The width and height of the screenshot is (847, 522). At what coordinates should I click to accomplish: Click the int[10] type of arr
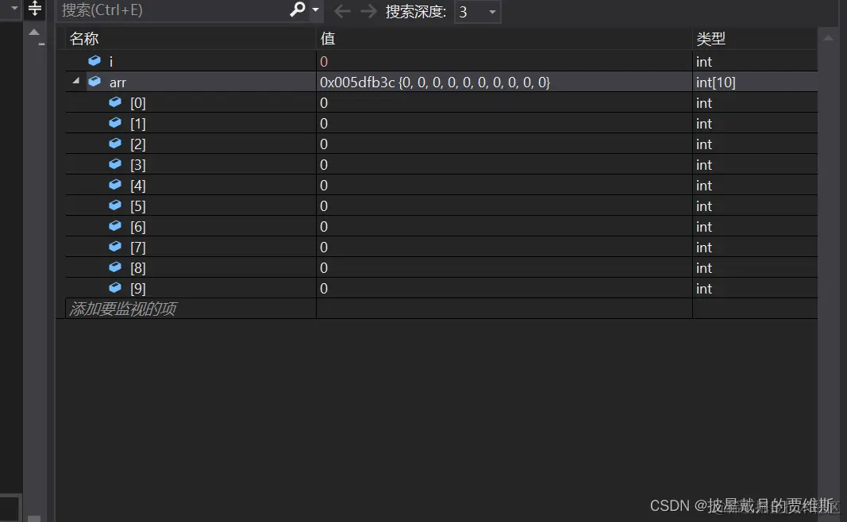click(716, 82)
